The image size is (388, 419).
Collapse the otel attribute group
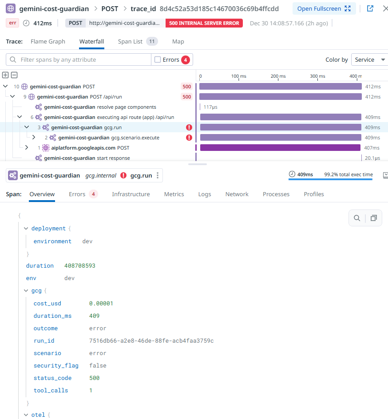(26, 415)
